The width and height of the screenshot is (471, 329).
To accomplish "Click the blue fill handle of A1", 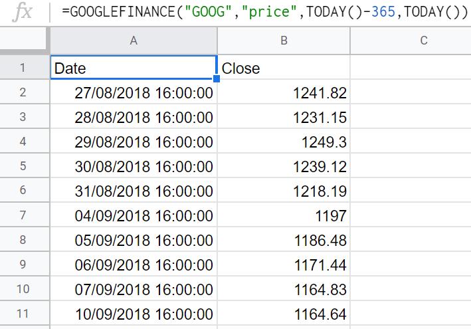I will pos(217,78).
